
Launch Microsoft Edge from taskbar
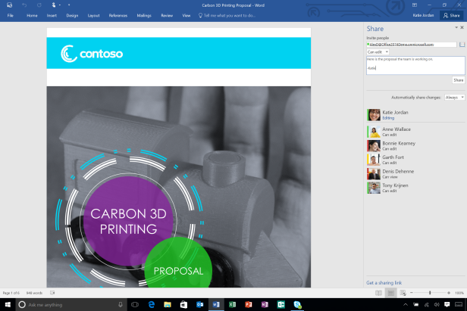(x=152, y=305)
